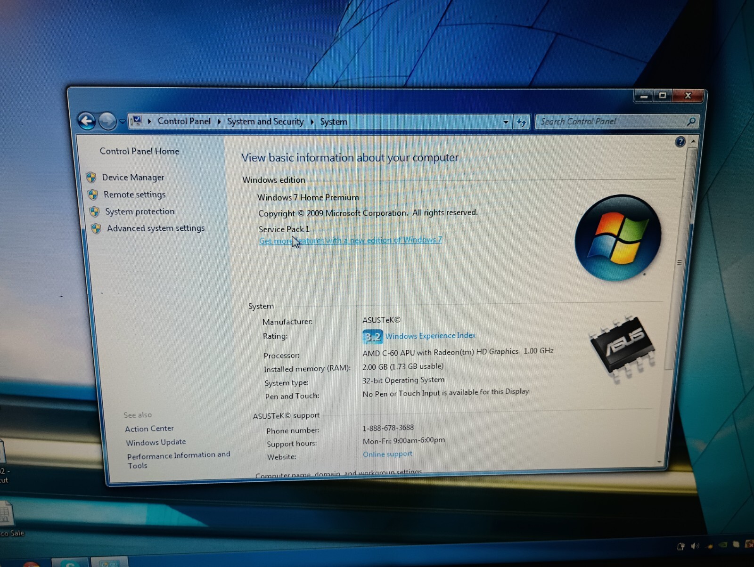The image size is (754, 567).
Task: Open the Control Panel taskbar button
Action: pyautogui.click(x=109, y=562)
